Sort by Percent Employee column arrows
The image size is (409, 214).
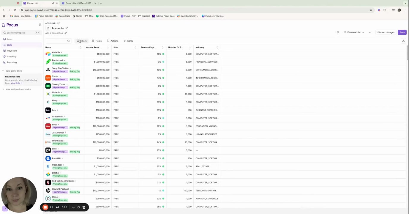(x=162, y=48)
